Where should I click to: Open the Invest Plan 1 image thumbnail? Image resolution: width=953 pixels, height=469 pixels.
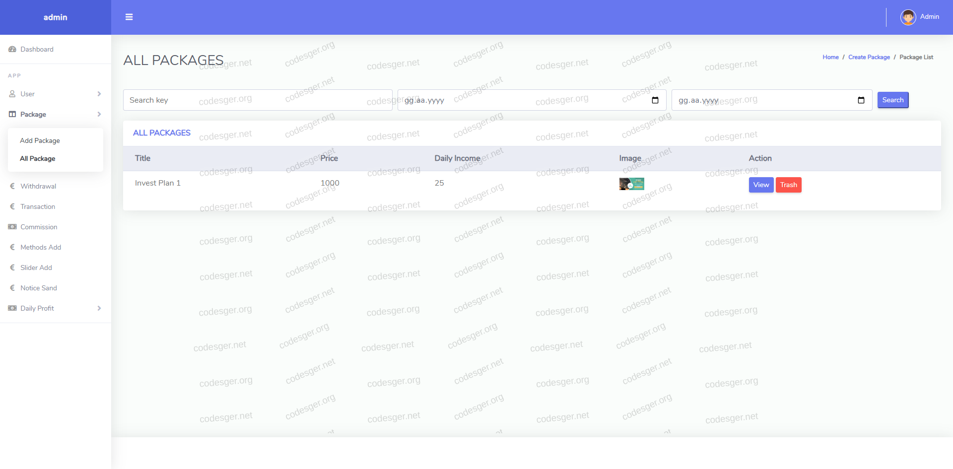pyautogui.click(x=631, y=184)
